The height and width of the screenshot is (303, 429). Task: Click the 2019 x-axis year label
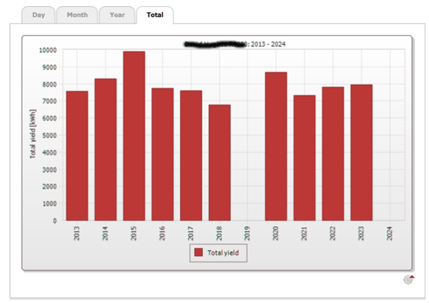(248, 233)
